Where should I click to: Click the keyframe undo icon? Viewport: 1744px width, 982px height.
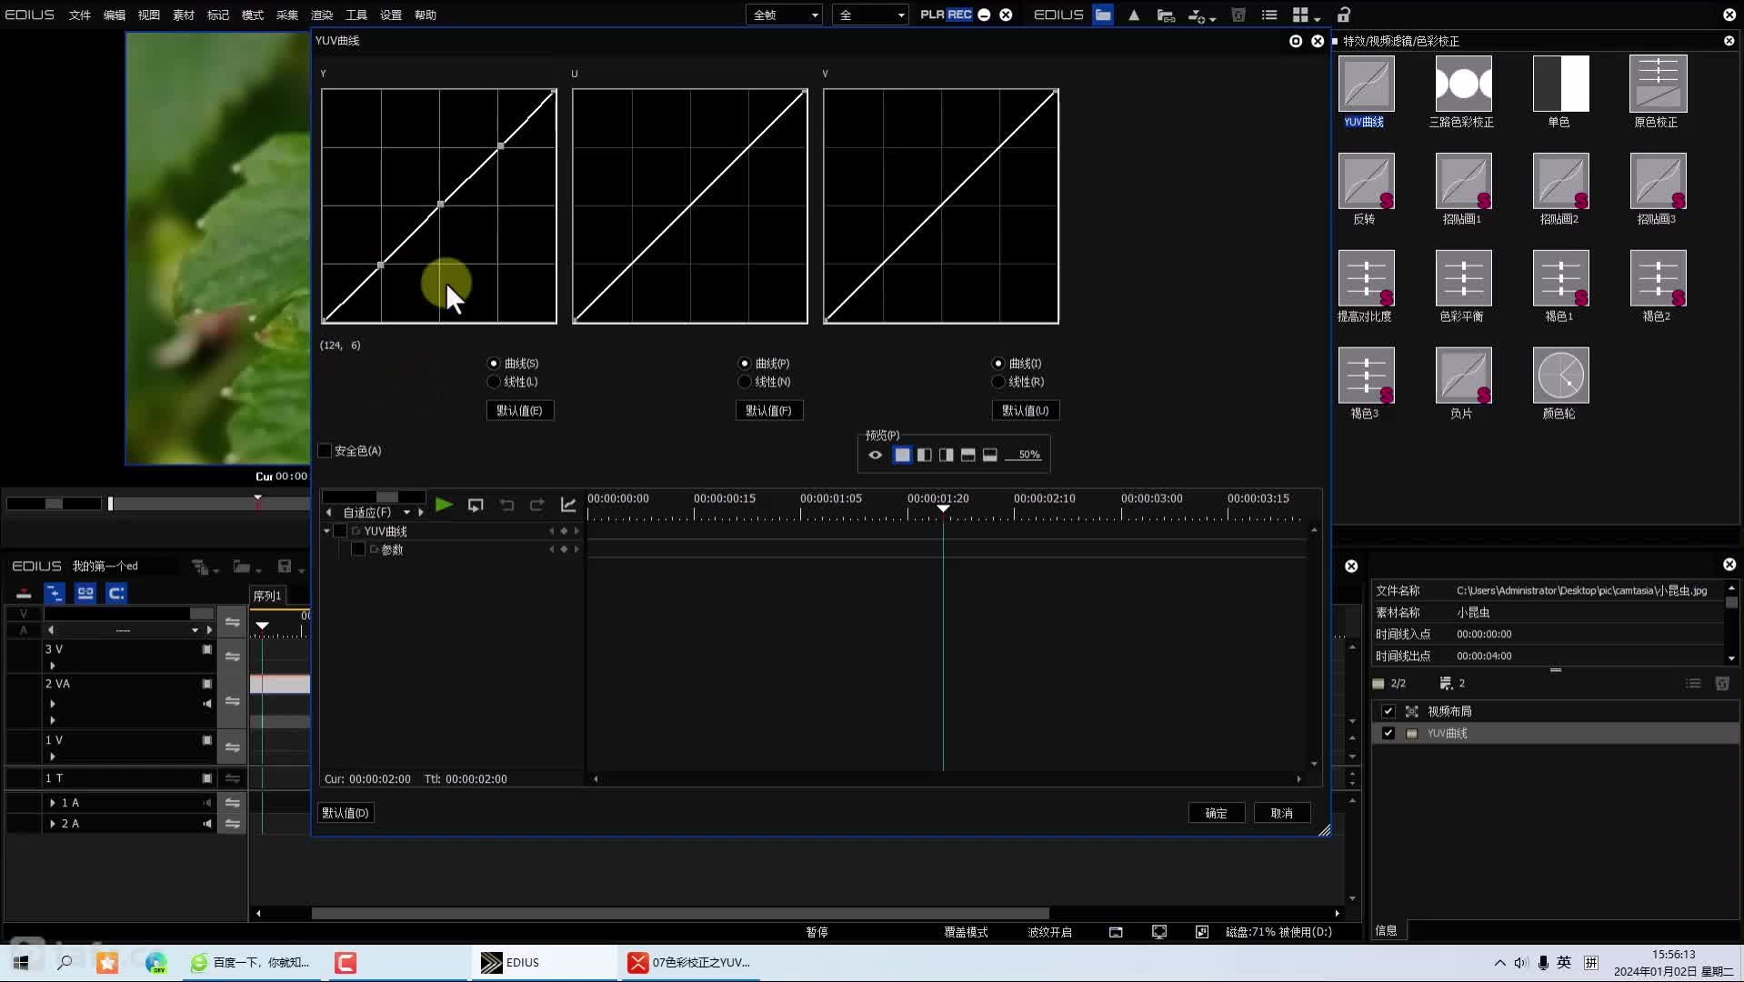tap(506, 505)
